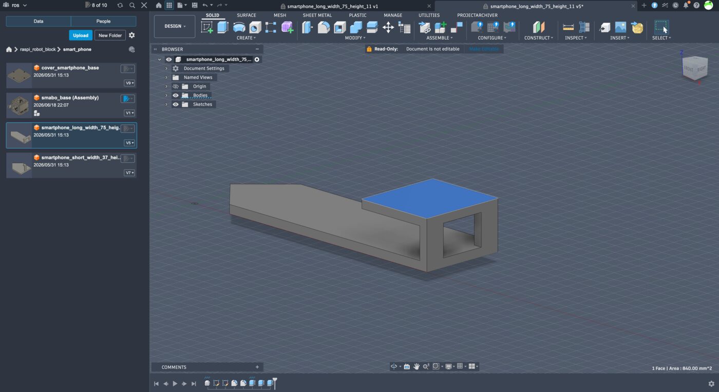This screenshot has height=392, width=719.
Task: Click the Make Editable link
Action: pos(483,49)
